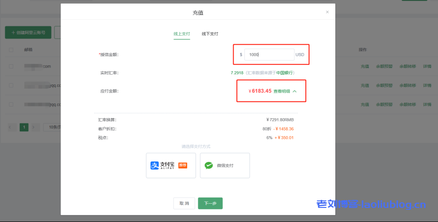Click 余额预警 in the first row
Screen dimensions: 438x222
tap(385, 67)
